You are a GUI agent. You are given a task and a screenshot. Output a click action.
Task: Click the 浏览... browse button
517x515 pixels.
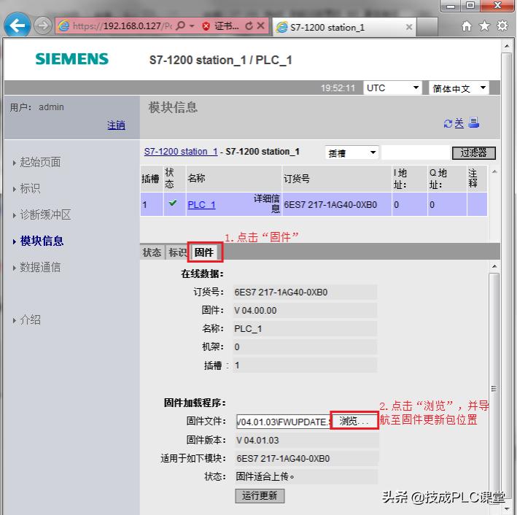click(x=354, y=421)
